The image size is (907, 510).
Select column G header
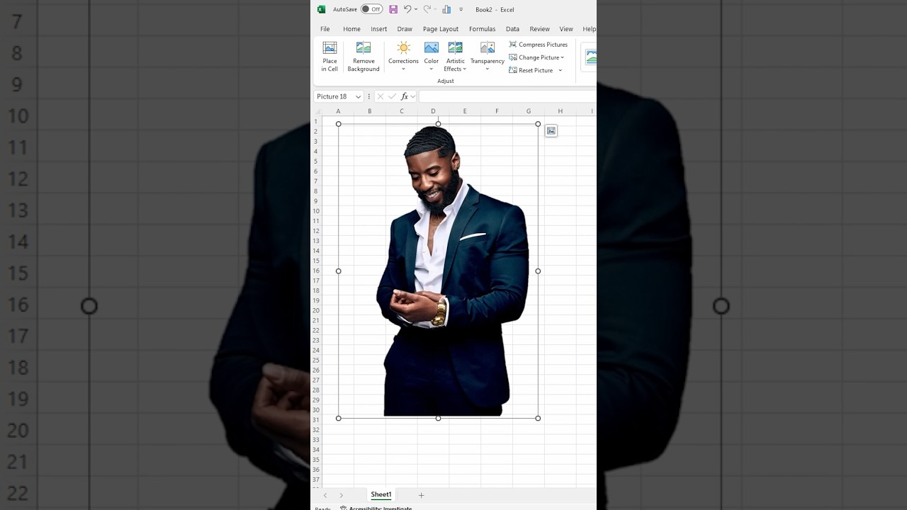coord(529,111)
